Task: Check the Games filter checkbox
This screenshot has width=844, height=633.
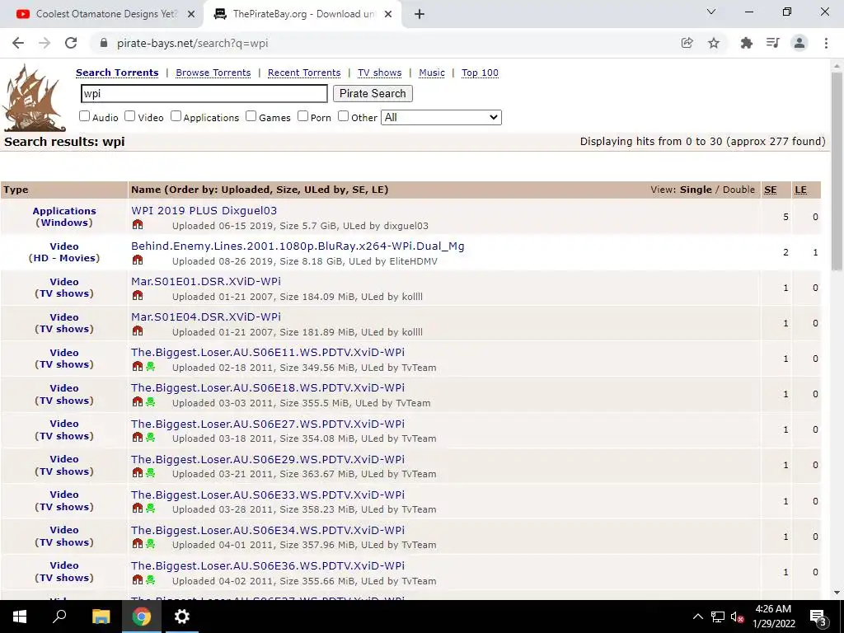Action: pos(251,116)
